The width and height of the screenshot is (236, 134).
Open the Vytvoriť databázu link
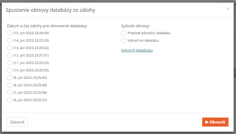click(137, 50)
